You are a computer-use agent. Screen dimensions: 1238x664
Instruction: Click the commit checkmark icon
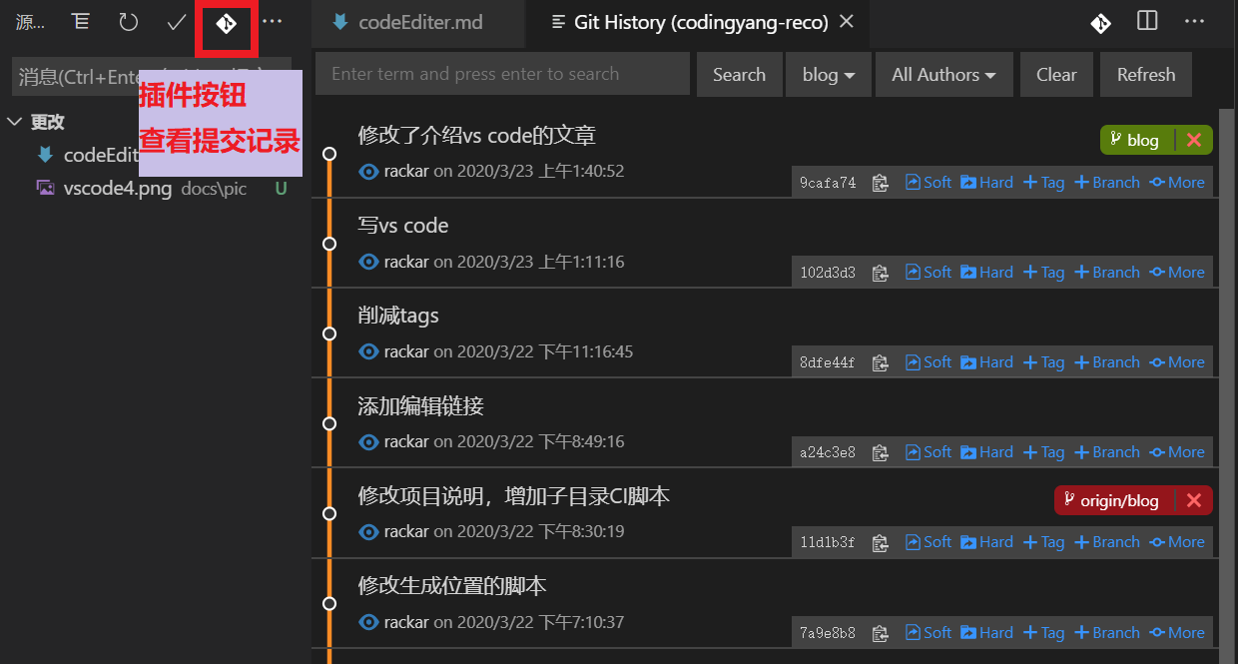(x=177, y=22)
